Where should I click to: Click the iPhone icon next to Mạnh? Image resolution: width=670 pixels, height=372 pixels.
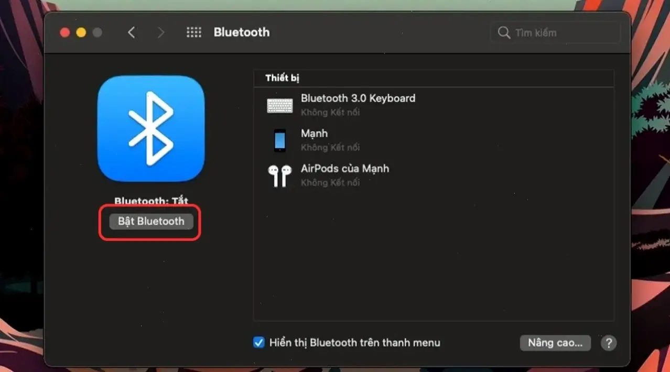click(280, 140)
